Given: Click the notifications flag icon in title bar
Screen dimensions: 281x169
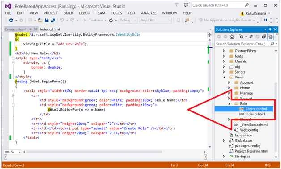Looking at the screenshot, I should point(177,5).
